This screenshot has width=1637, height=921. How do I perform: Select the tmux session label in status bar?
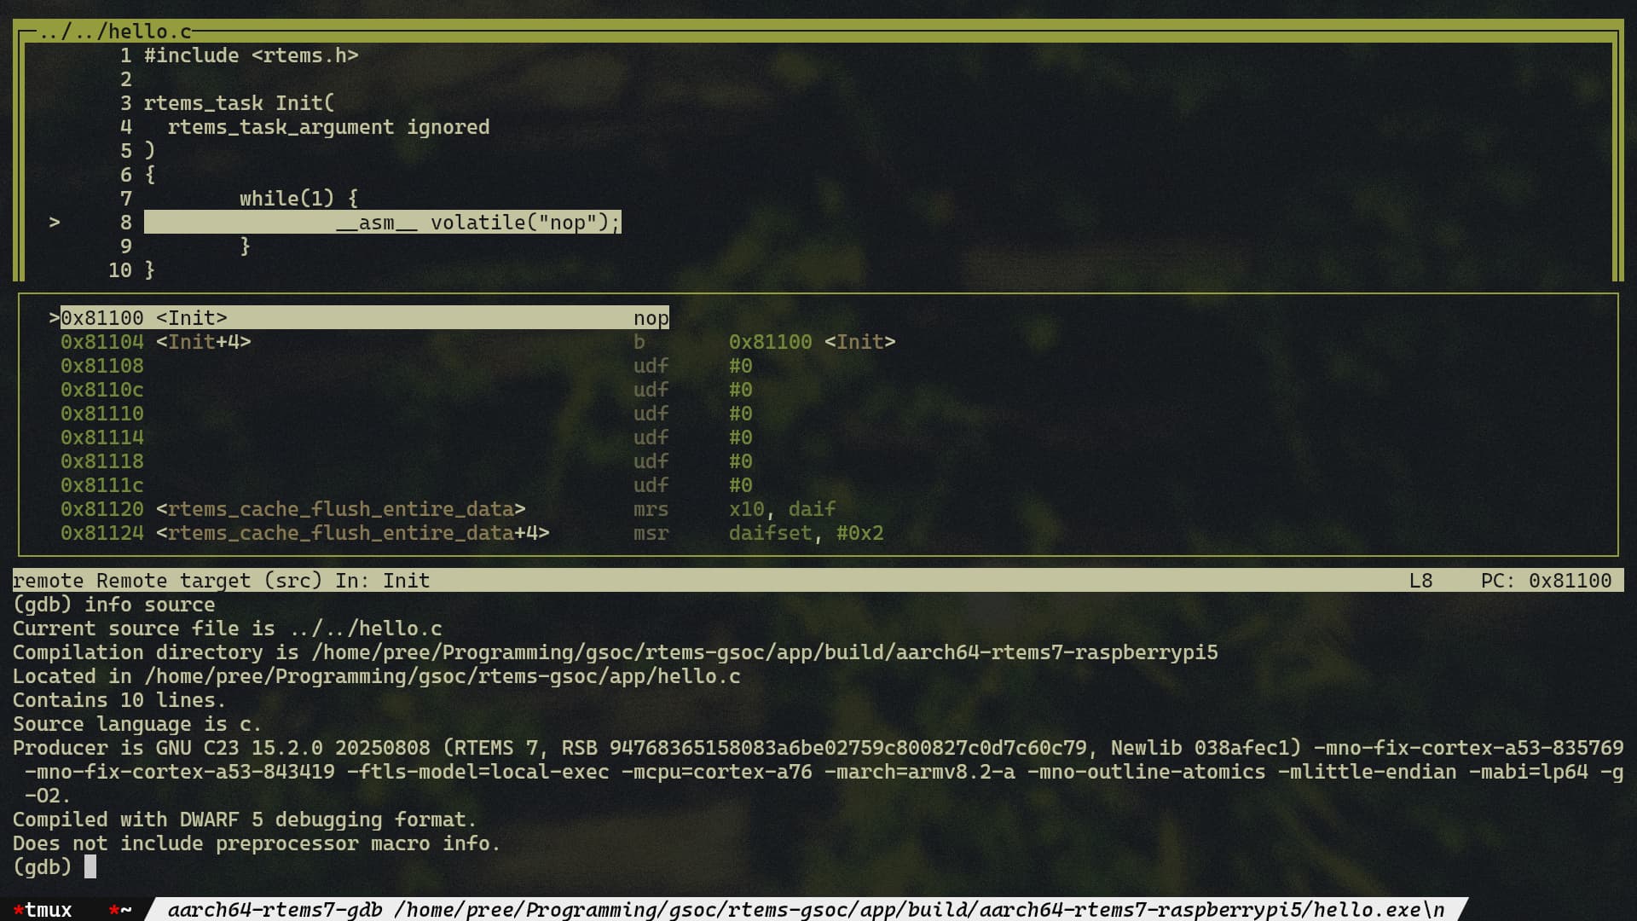(x=49, y=910)
